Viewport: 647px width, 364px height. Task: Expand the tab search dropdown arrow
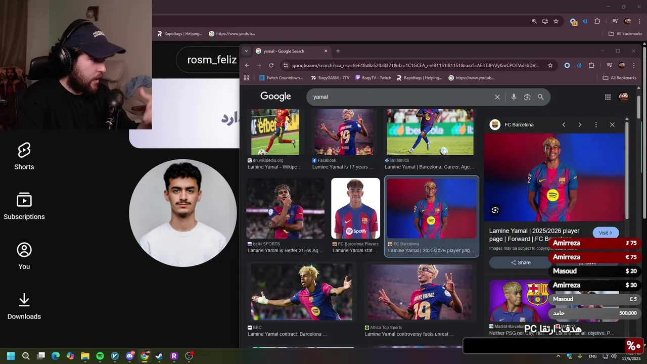point(246,51)
